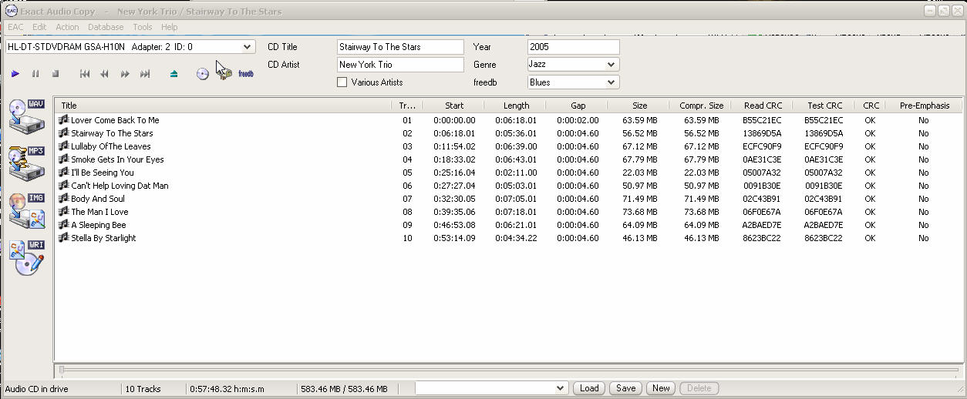This screenshot has width=967, height=399.
Task: Sort by the Size column header
Action: [639, 106]
